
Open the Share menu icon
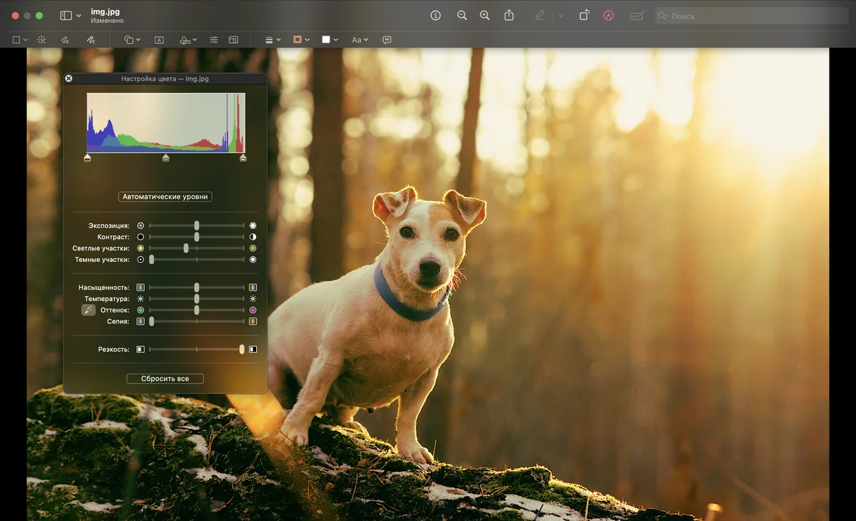coord(509,15)
